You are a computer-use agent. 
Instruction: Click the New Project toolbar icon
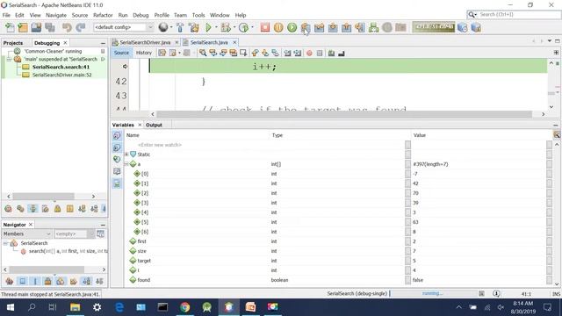pos(23,27)
